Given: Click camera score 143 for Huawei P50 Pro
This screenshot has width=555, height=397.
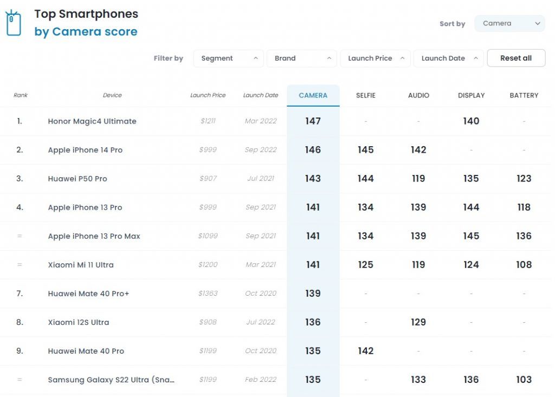Looking at the screenshot, I should pyautogui.click(x=313, y=179).
